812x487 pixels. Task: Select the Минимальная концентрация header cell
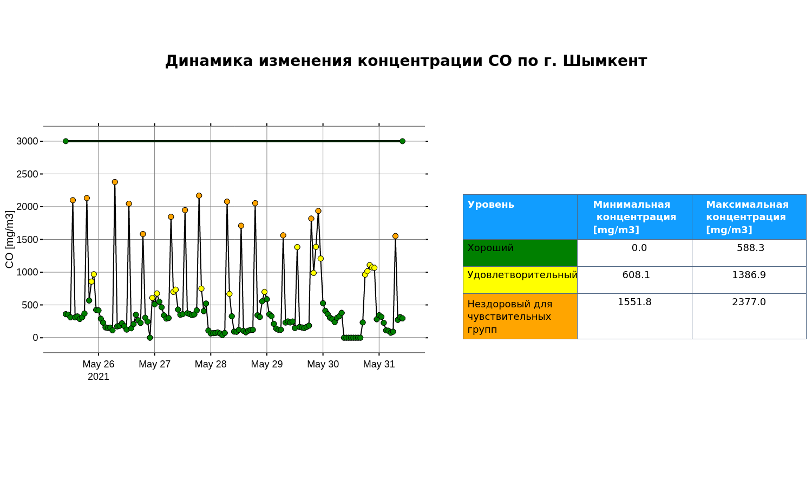point(634,217)
